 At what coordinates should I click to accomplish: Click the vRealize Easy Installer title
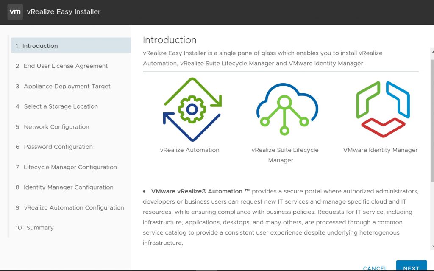click(64, 12)
